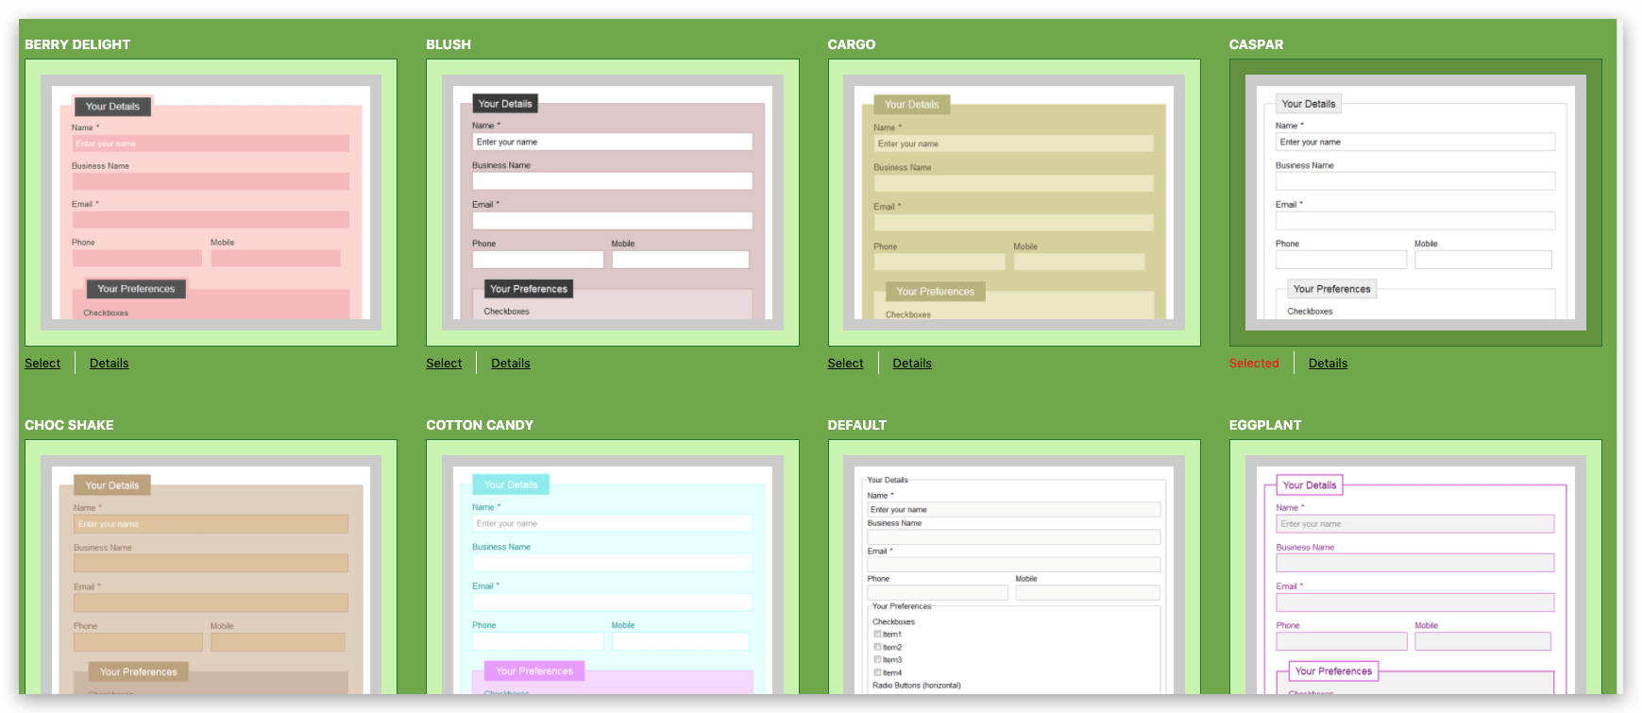Click the CHOC SHAKE heading

[69, 425]
